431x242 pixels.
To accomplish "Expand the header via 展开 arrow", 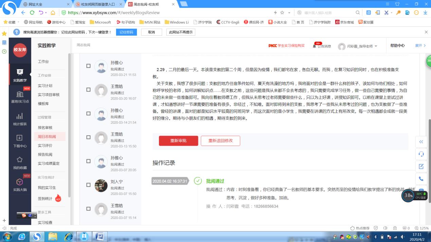I will pyautogui.click(x=420, y=46).
